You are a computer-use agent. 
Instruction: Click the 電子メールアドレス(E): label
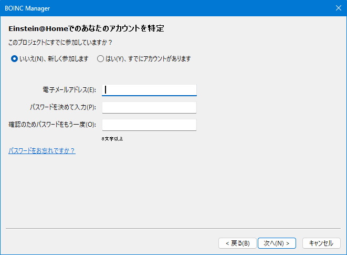(69, 90)
